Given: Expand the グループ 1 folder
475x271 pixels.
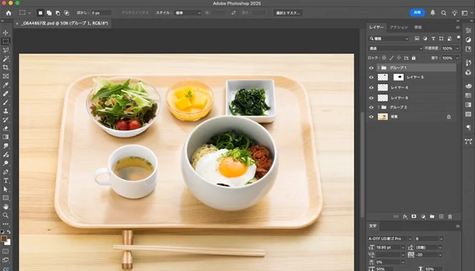Looking at the screenshot, I should click(x=379, y=68).
